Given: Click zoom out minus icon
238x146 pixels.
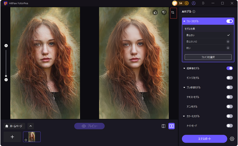Looking at the screenshot, I should 6,79.
